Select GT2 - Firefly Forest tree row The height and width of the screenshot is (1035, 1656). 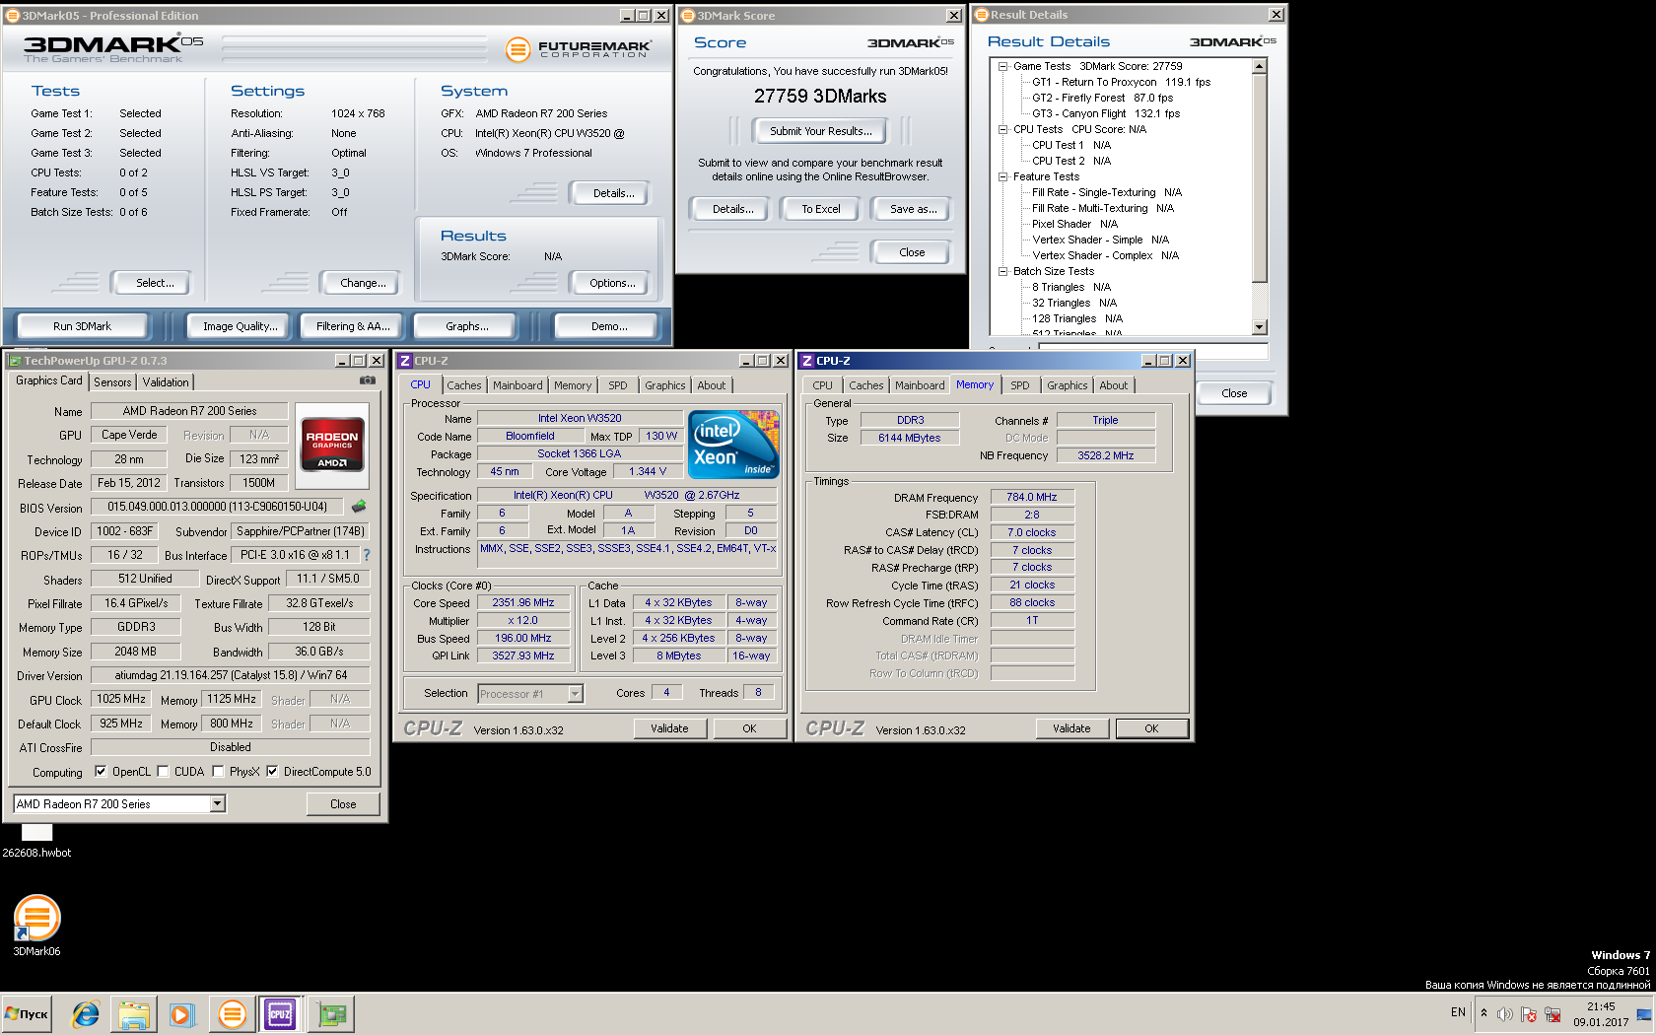click(1102, 98)
